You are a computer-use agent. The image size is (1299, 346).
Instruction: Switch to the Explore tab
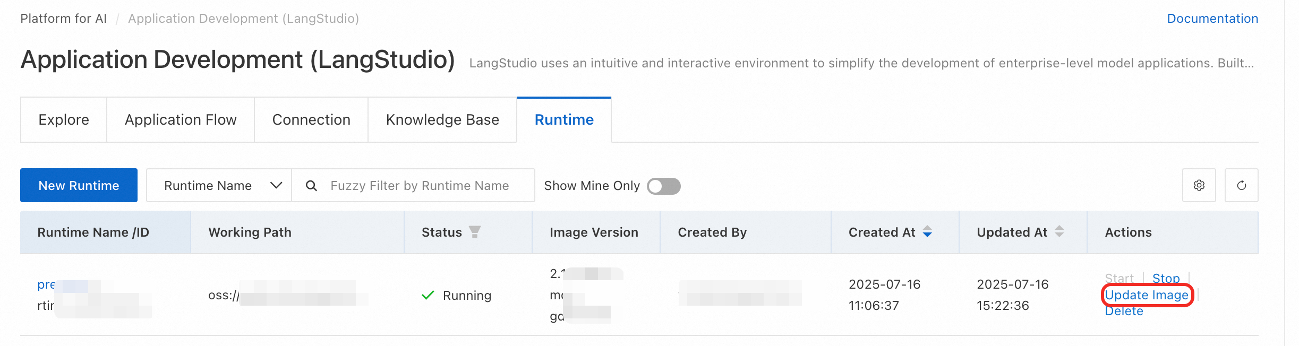pos(64,120)
